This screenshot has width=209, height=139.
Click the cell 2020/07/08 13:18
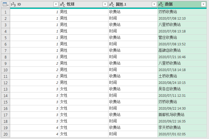(182, 31)
